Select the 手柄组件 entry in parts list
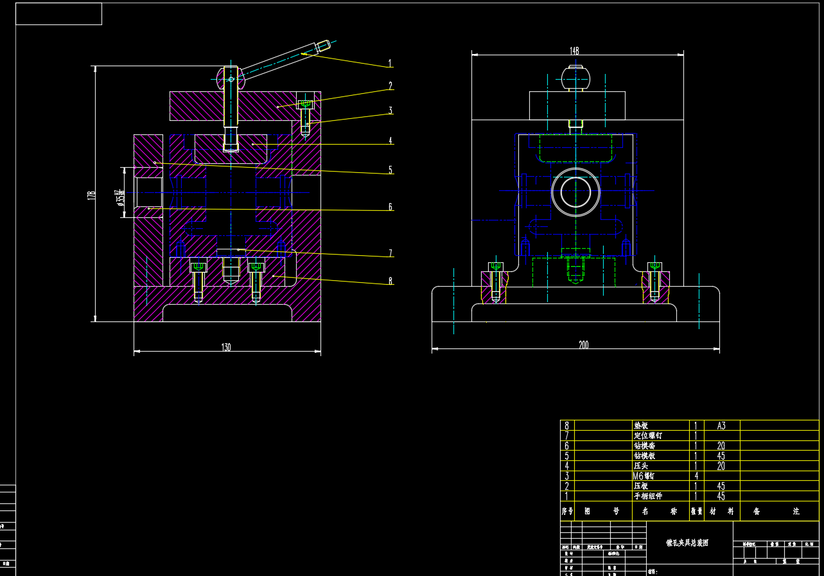824x576 pixels. 647,496
